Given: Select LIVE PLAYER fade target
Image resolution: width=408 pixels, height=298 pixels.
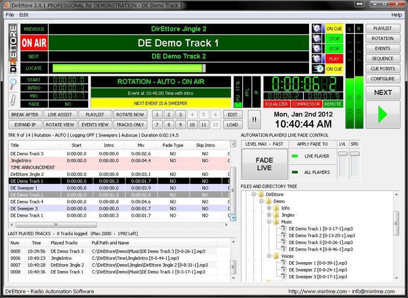Looking at the screenshot, I should coord(313,156).
